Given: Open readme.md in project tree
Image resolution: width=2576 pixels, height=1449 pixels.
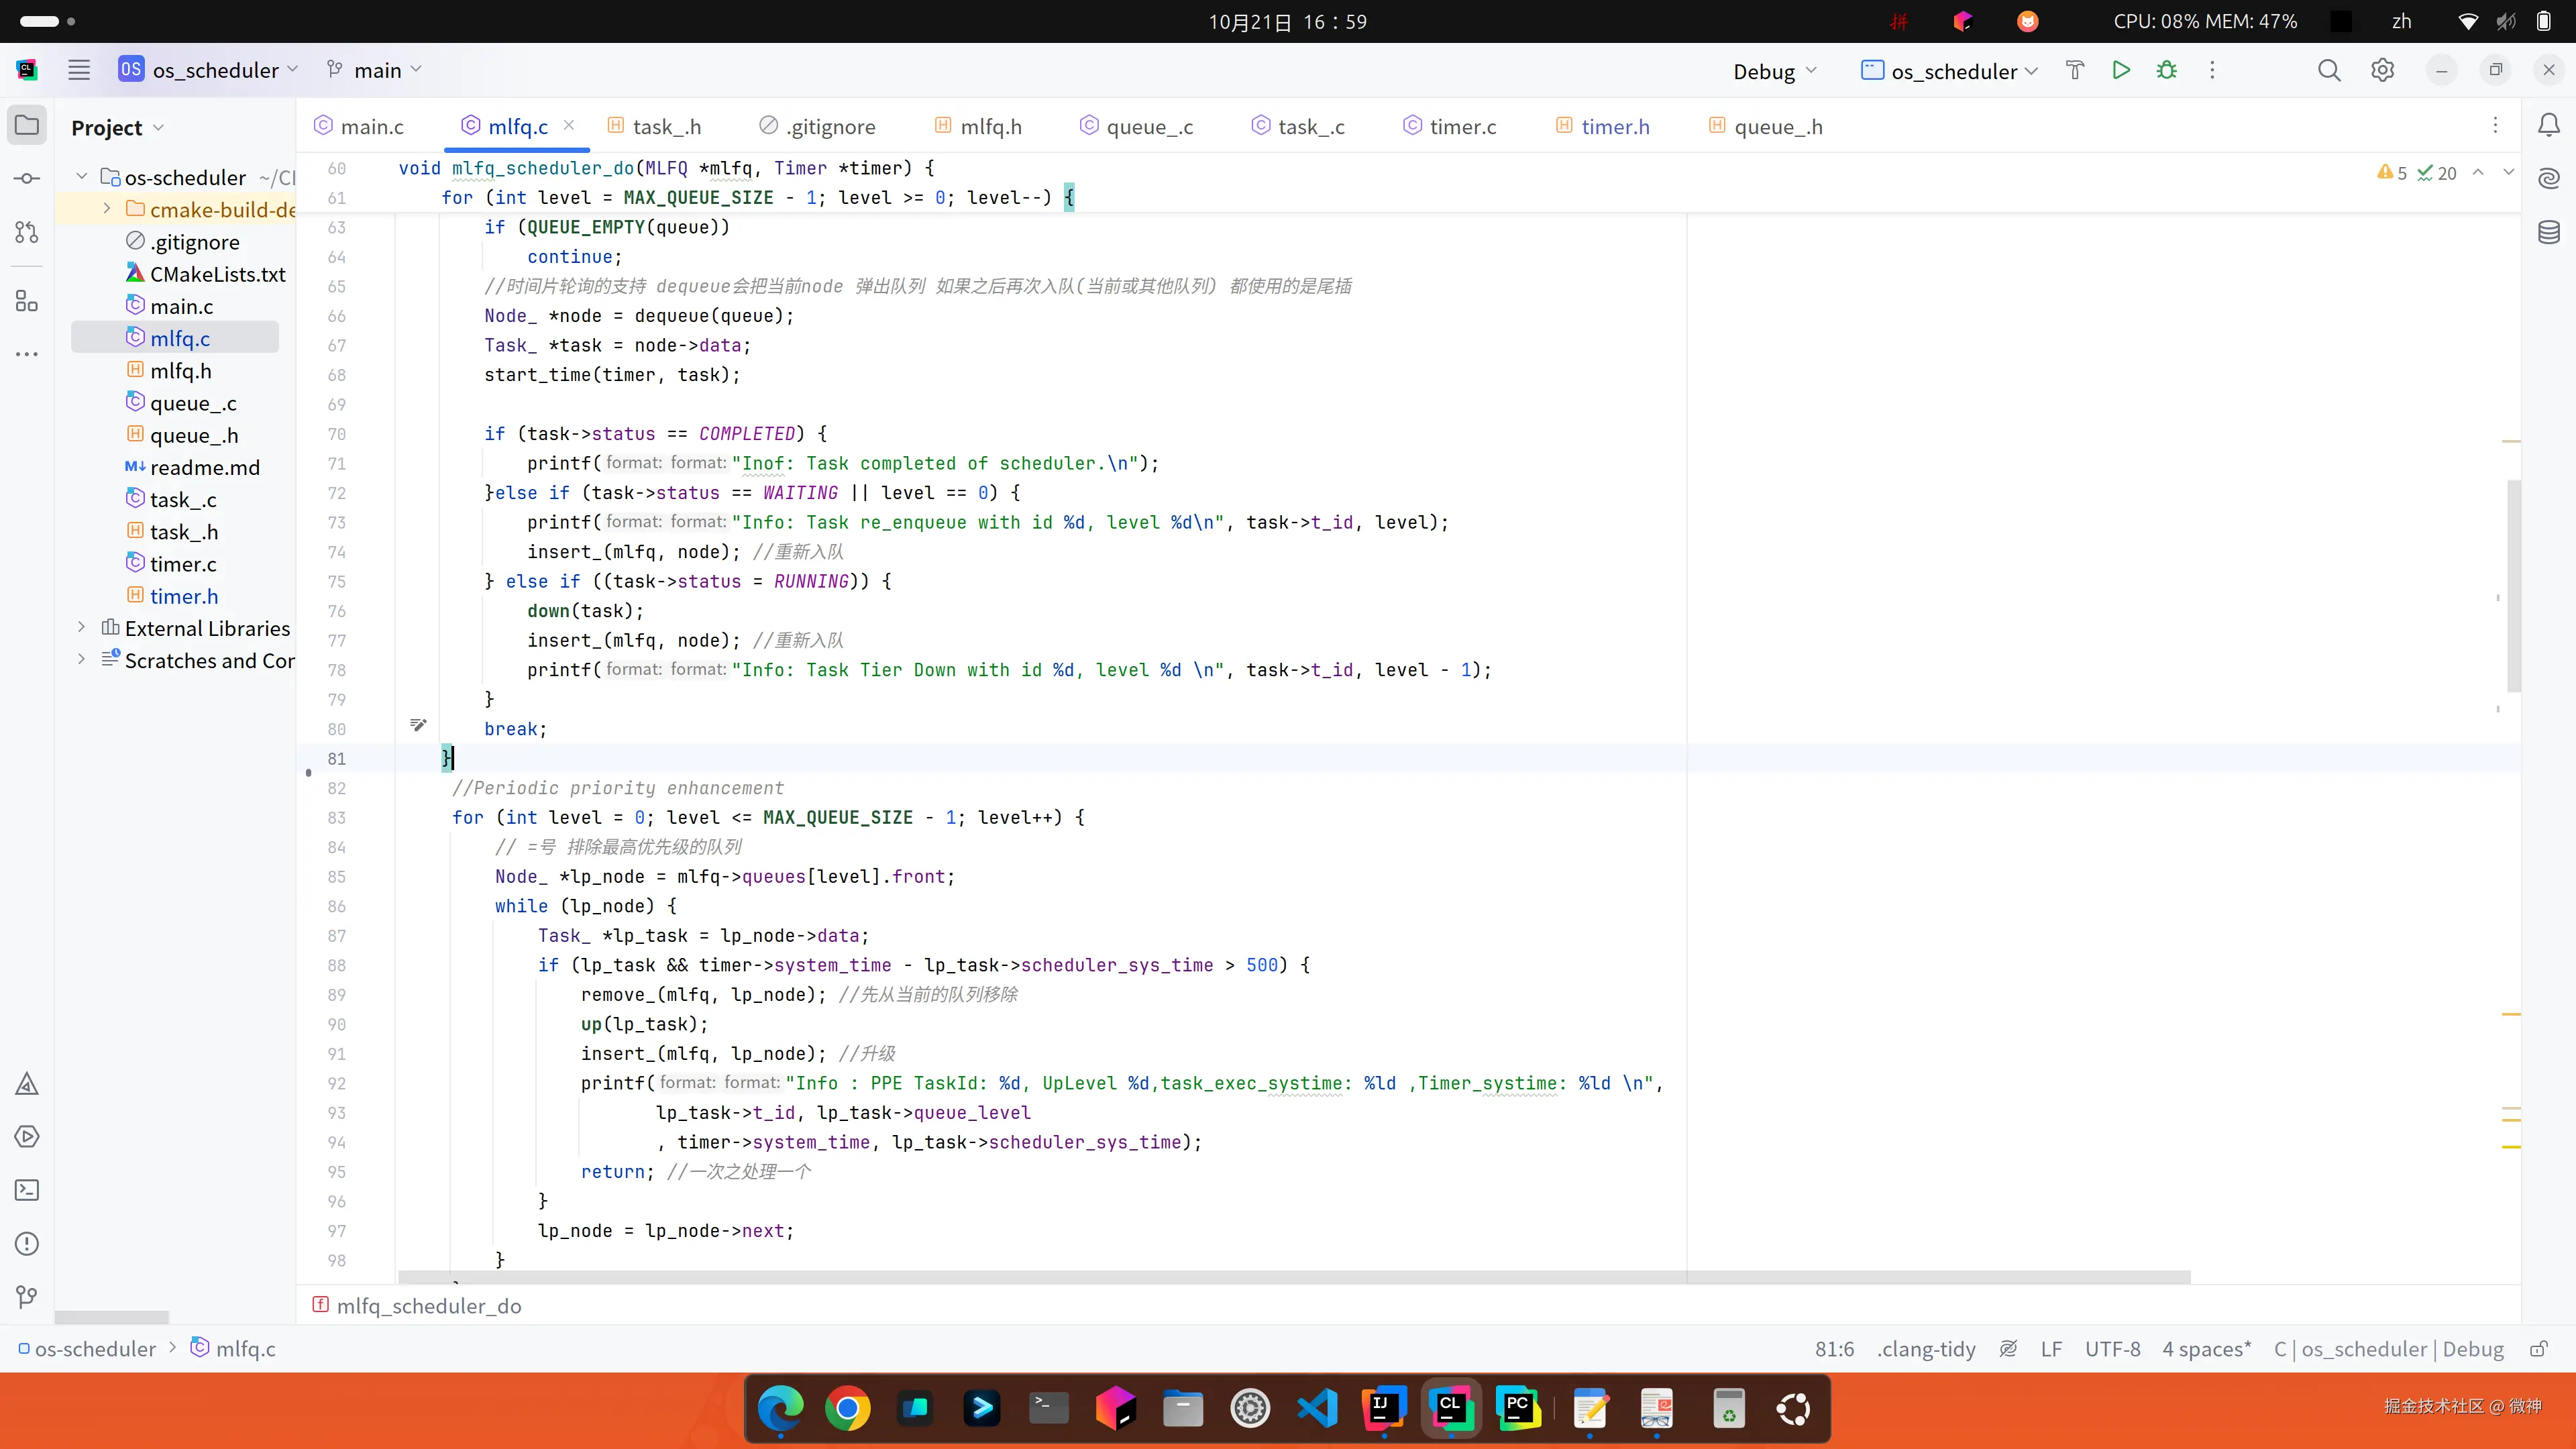Looking at the screenshot, I should pyautogui.click(x=204, y=468).
